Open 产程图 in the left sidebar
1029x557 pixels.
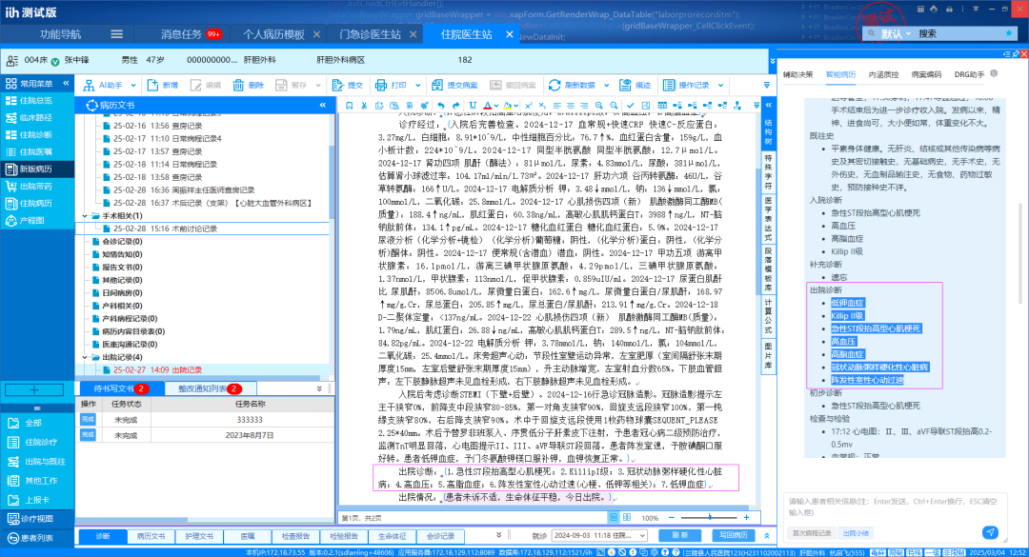pyautogui.click(x=37, y=221)
